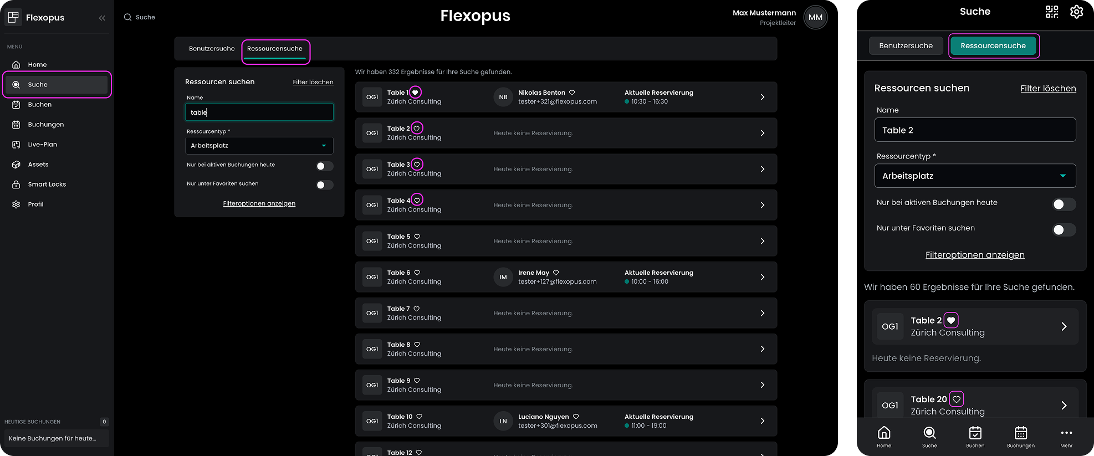
Task: Select Ressourcensuche tab in mobile panel
Action: 993,46
